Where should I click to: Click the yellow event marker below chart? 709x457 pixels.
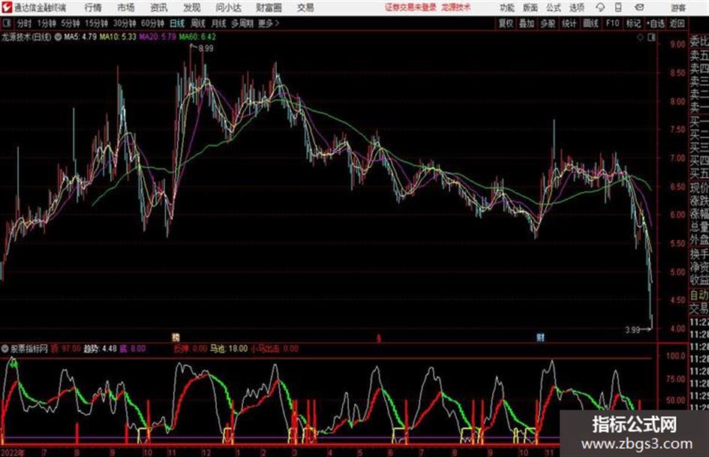pyautogui.click(x=176, y=337)
